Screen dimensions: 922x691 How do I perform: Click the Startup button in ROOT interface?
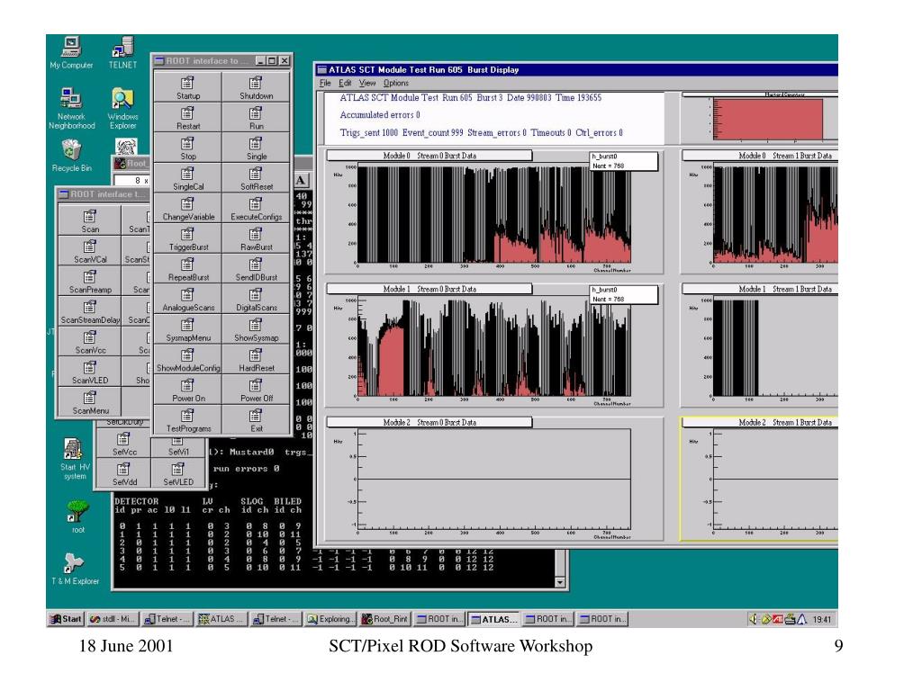[x=187, y=87]
